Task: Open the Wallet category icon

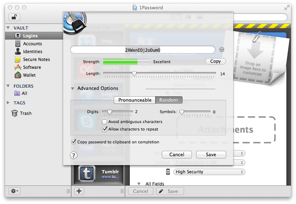Action: (x=18, y=75)
